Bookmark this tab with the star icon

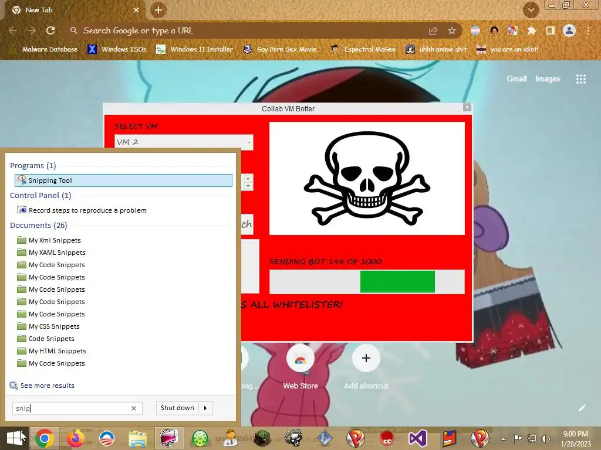click(x=452, y=30)
